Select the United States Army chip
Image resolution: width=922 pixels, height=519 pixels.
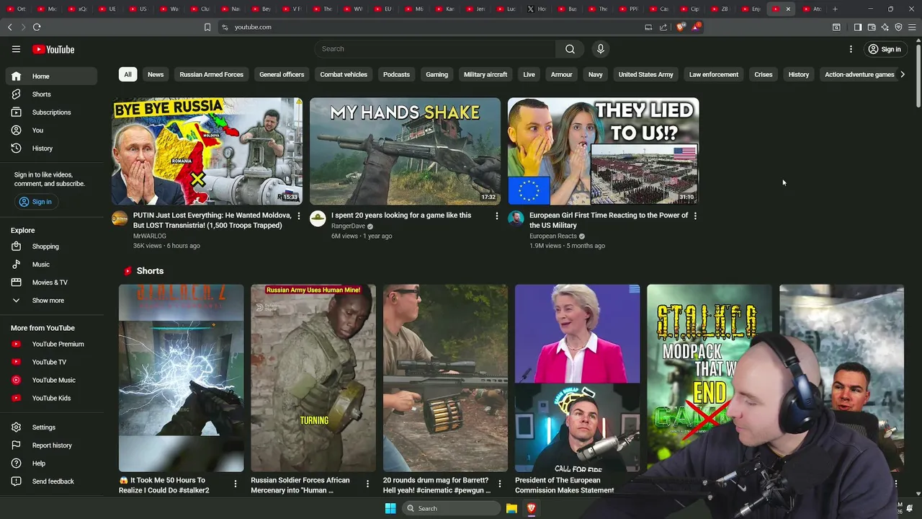(x=645, y=74)
